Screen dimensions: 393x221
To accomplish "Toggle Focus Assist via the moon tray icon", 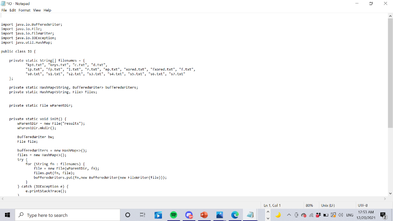I will click(x=279, y=215).
